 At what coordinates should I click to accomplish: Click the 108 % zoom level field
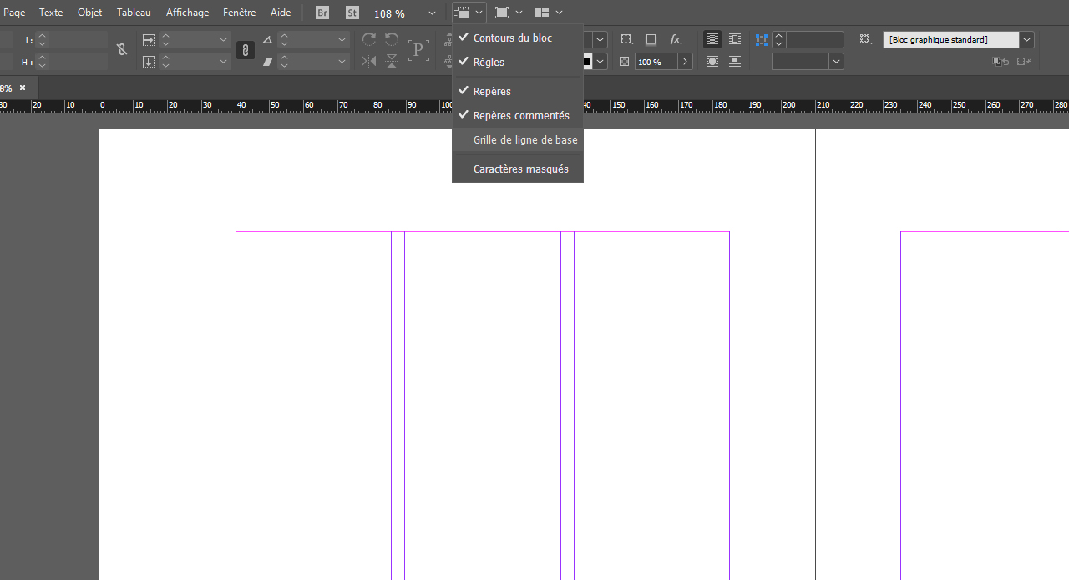pos(389,13)
